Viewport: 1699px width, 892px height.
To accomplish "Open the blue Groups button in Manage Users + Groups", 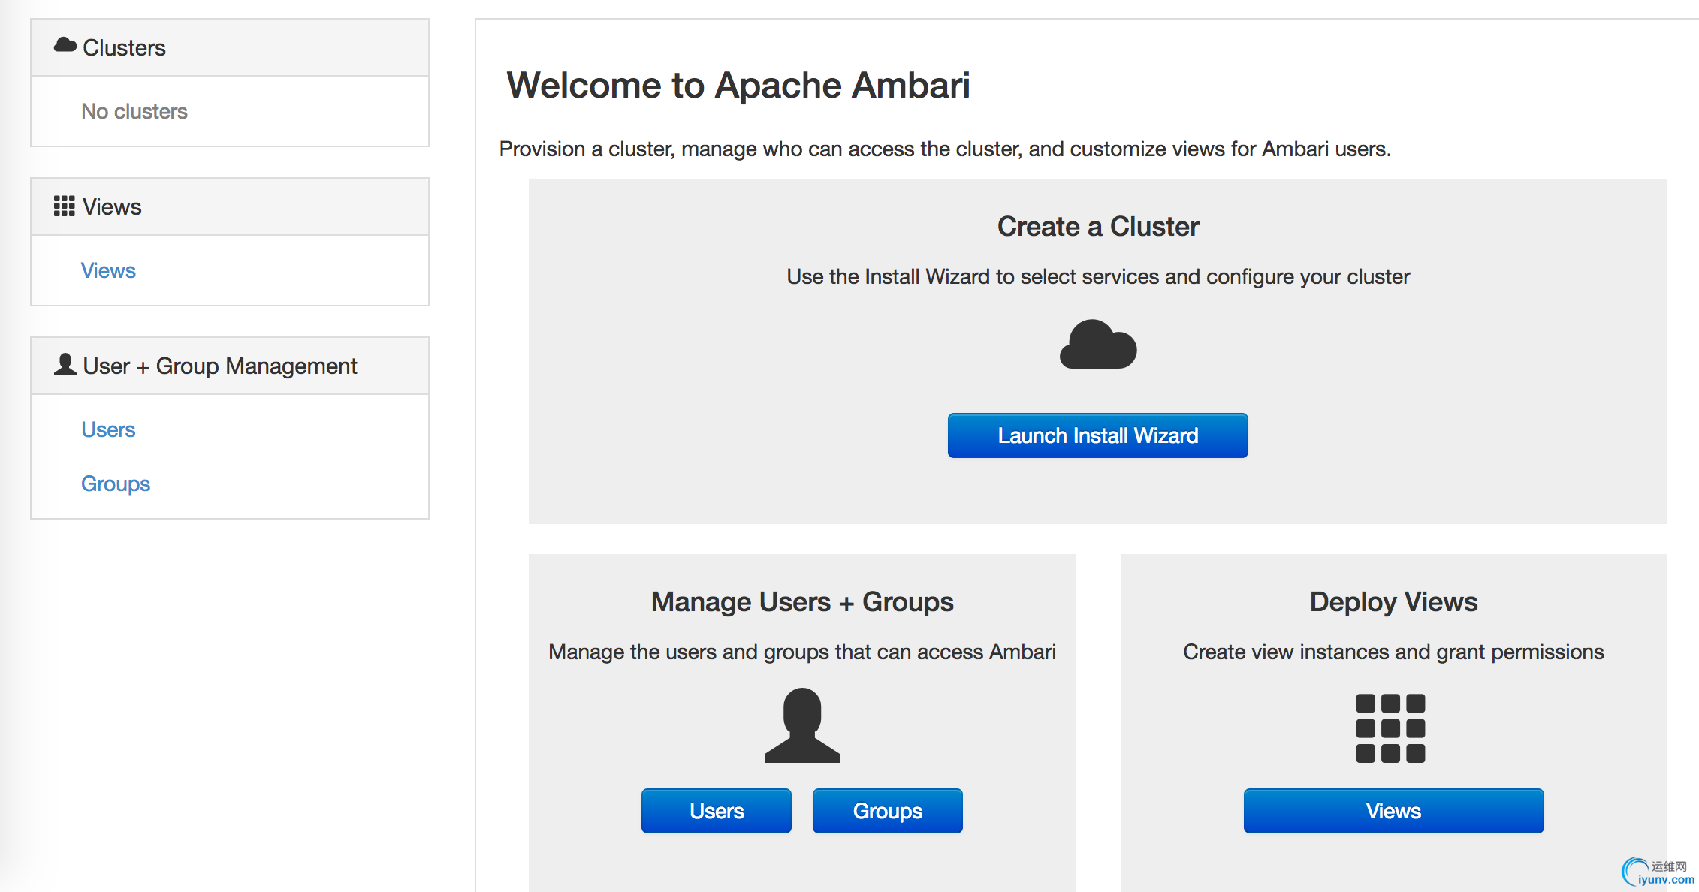I will coord(888,811).
